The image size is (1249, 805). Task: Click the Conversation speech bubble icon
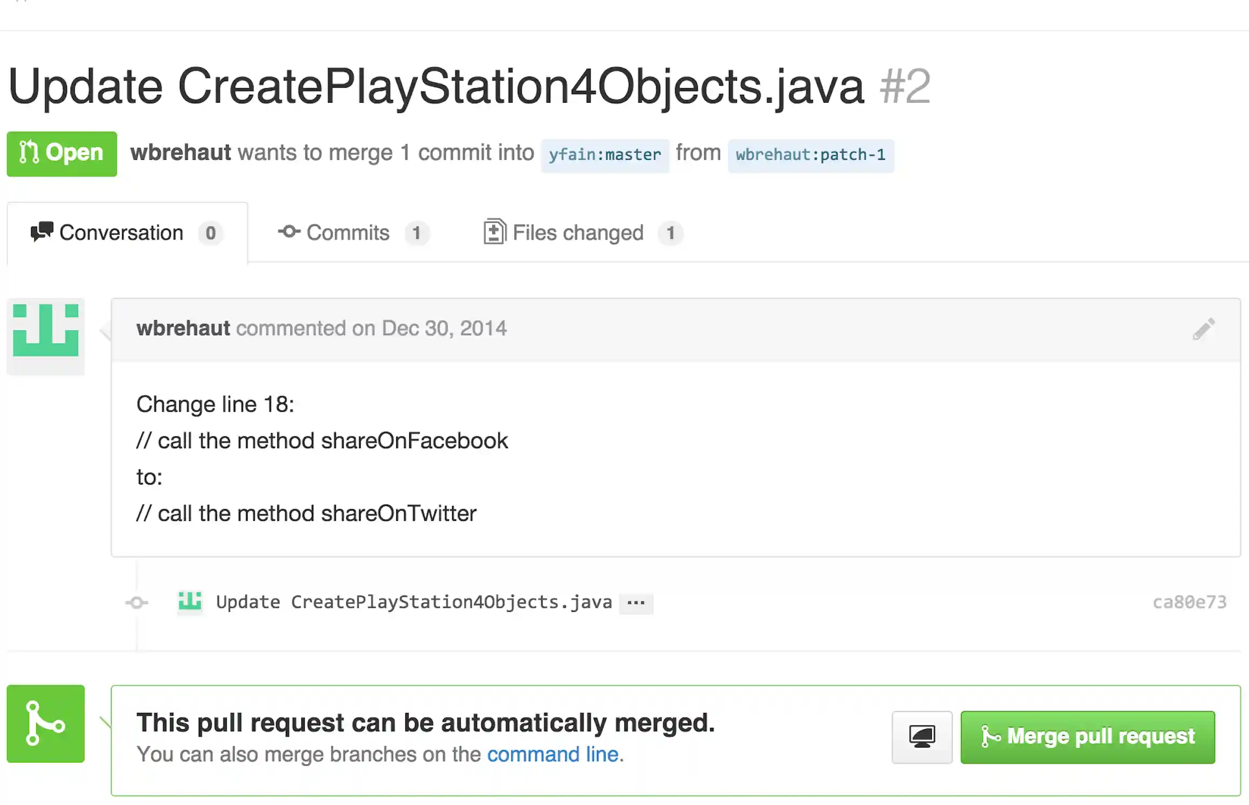[x=42, y=232]
